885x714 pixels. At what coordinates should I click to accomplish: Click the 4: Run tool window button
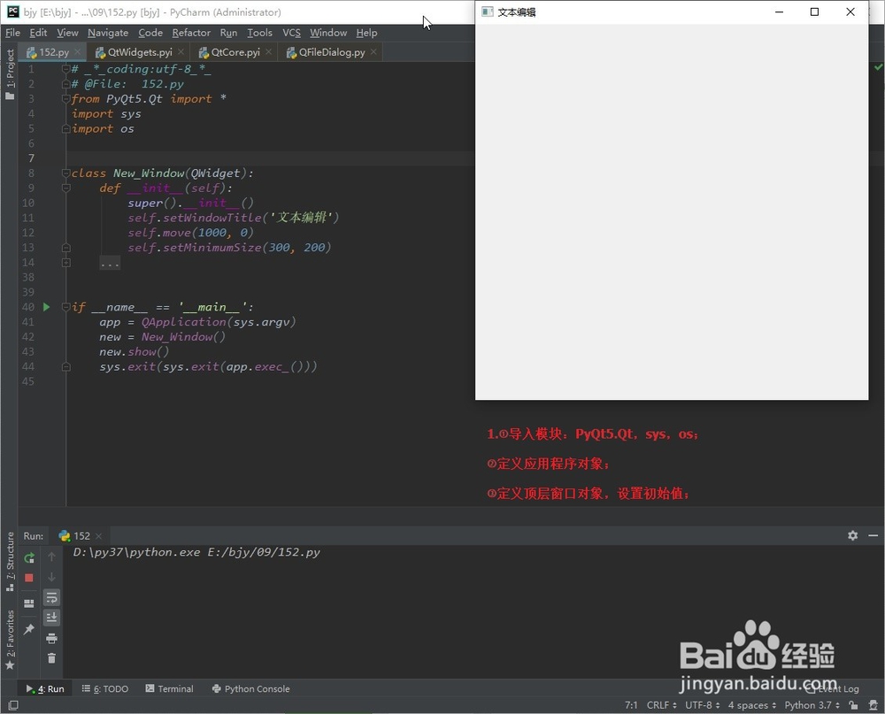click(45, 688)
